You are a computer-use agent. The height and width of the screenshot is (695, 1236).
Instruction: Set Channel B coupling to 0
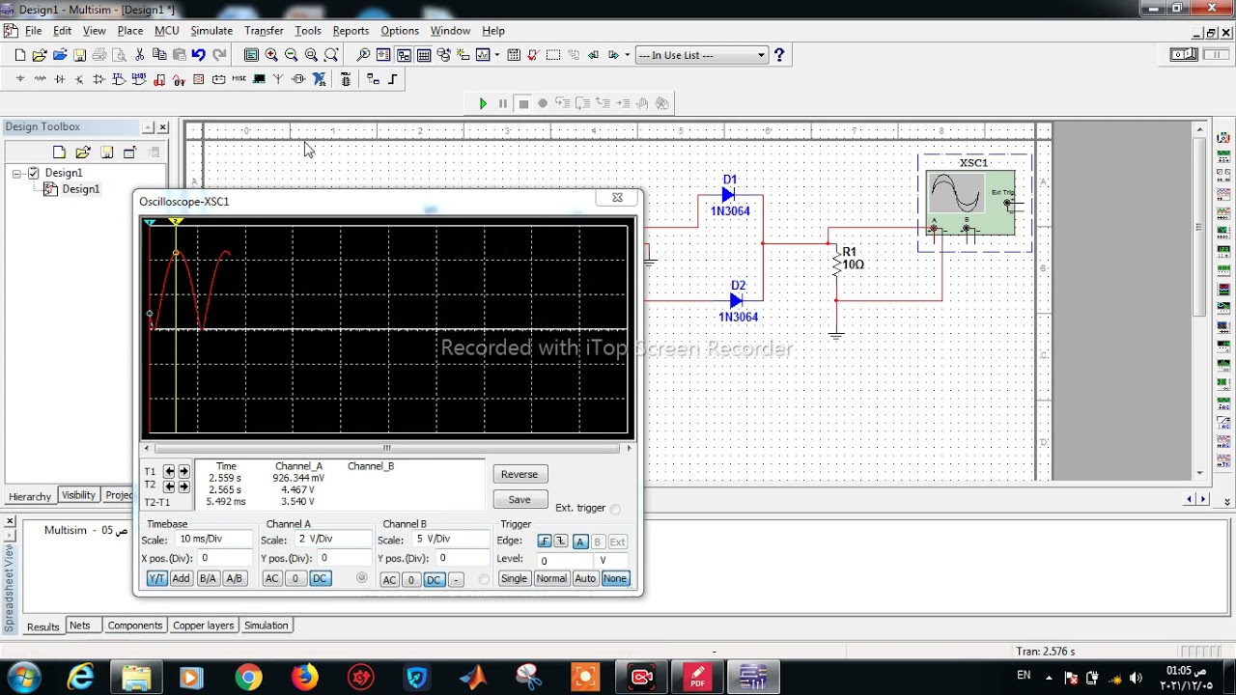click(x=410, y=579)
